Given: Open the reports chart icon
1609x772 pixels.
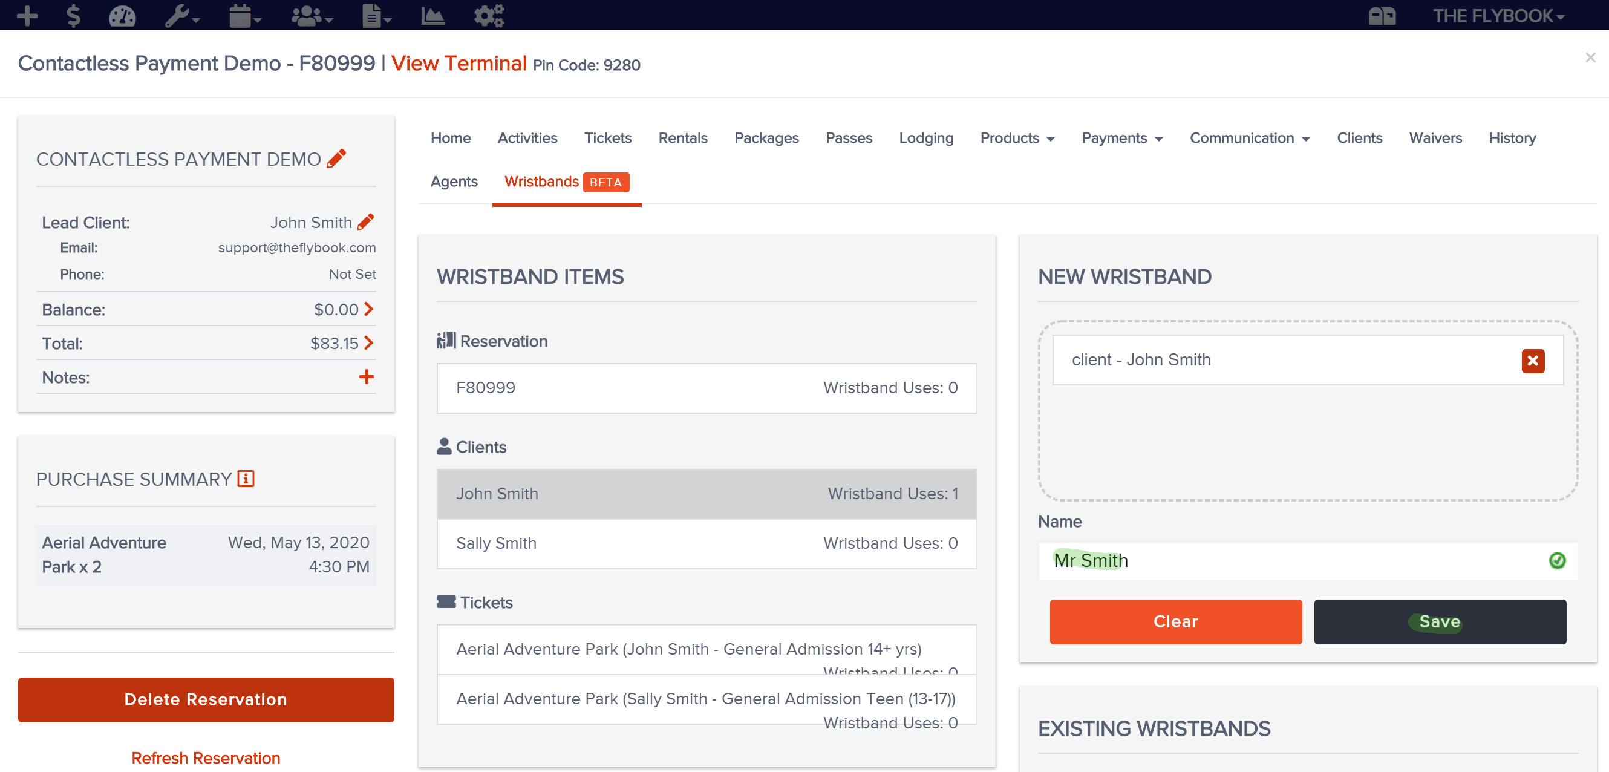Looking at the screenshot, I should 433,15.
